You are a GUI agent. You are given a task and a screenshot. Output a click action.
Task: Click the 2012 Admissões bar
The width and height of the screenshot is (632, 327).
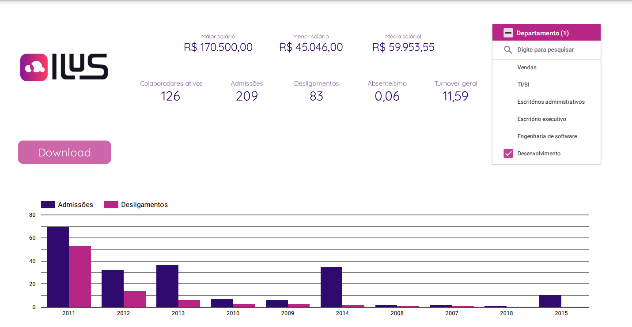(113, 289)
